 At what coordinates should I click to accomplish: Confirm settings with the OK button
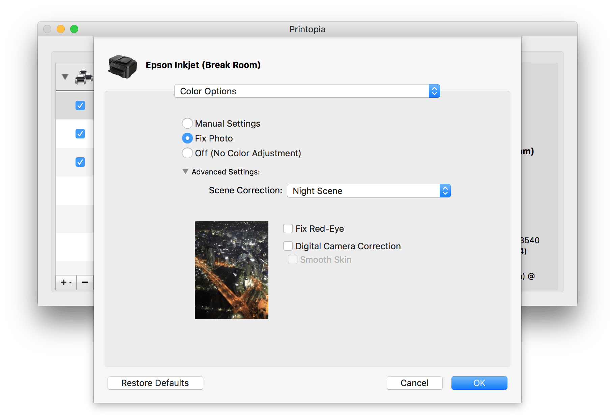pos(479,383)
